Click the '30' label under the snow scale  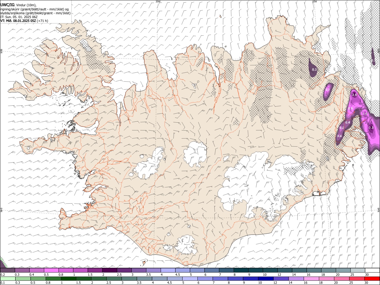[x=367, y=275]
